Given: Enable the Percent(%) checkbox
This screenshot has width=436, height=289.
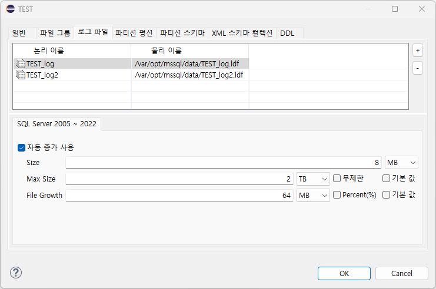Looking at the screenshot, I should click(337, 195).
